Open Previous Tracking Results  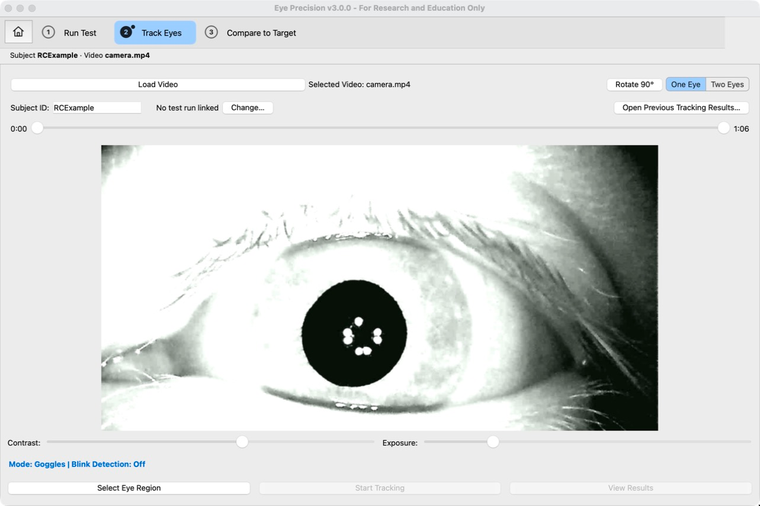tap(681, 108)
